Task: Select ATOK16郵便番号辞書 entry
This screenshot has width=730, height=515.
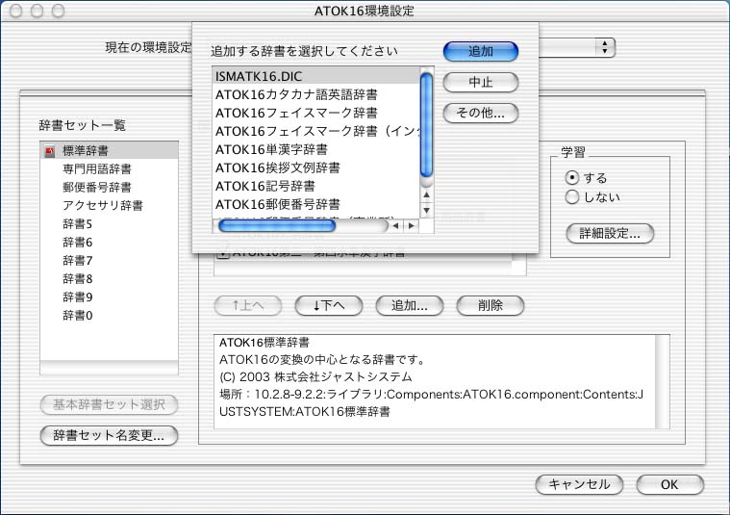Action: tap(316, 204)
